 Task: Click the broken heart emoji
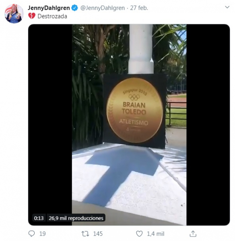pyautogui.click(x=32, y=16)
